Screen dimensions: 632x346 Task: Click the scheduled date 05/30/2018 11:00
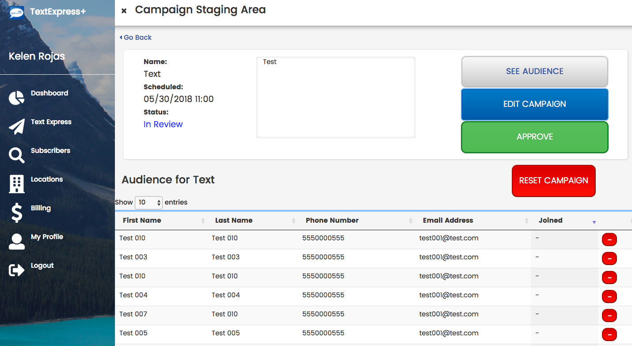click(179, 99)
